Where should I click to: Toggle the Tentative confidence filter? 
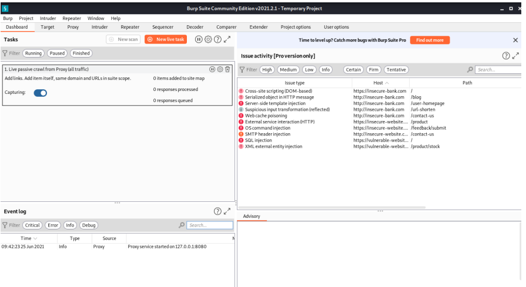click(x=396, y=70)
